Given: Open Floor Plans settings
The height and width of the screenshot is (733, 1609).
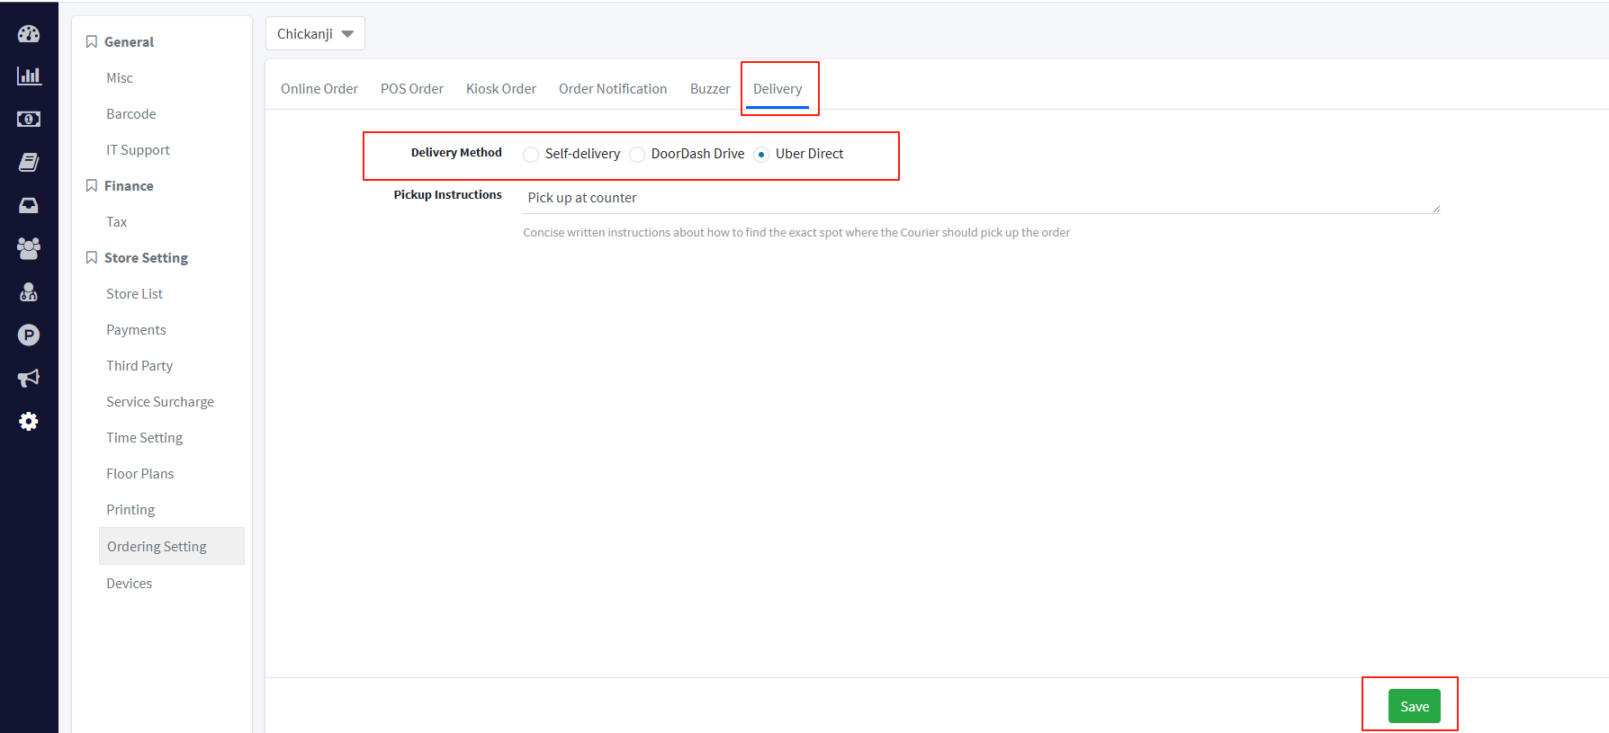Looking at the screenshot, I should pyautogui.click(x=140, y=474).
